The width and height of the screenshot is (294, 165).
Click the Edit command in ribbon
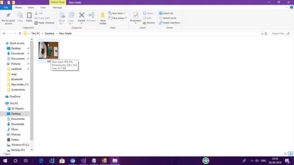[147, 18]
